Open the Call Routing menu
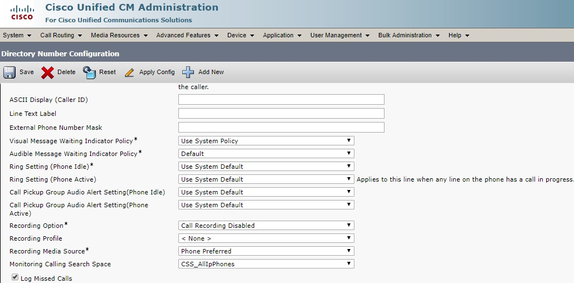The image size is (574, 283). (61, 35)
